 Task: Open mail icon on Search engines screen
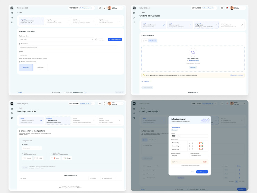(99, 103)
